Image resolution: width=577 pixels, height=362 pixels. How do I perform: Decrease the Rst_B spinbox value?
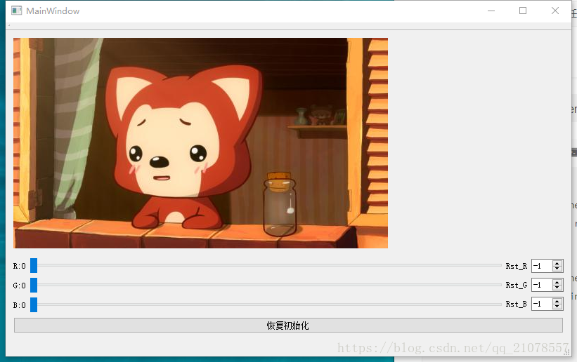[x=557, y=307]
